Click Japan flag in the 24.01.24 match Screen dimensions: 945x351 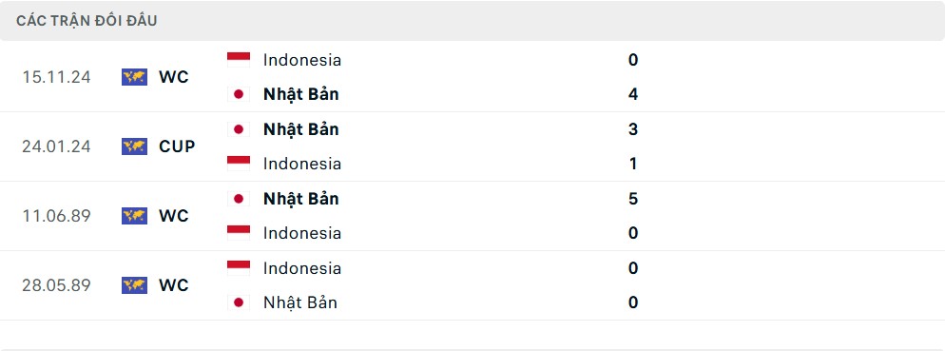point(239,129)
